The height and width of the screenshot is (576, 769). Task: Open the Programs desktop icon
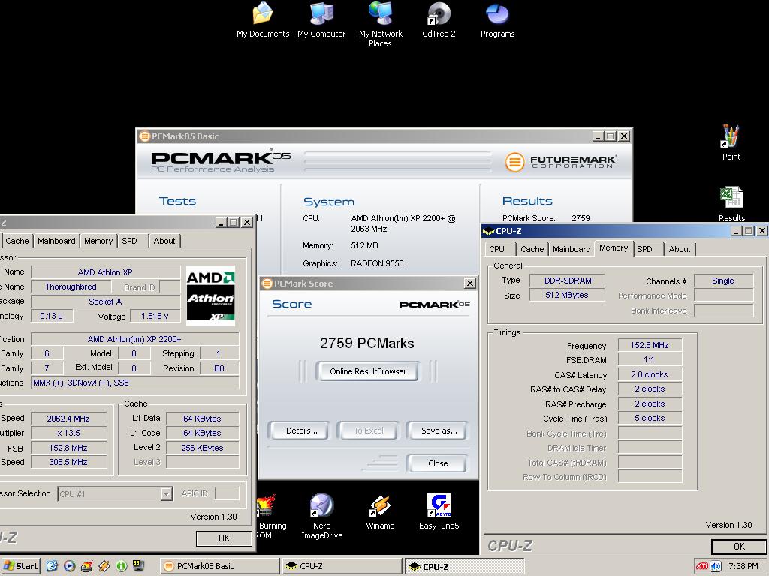pyautogui.click(x=497, y=19)
